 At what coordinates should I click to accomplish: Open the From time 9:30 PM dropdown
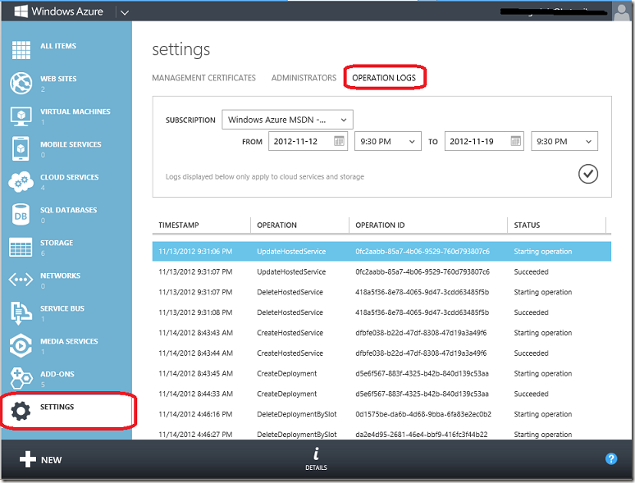pos(388,141)
